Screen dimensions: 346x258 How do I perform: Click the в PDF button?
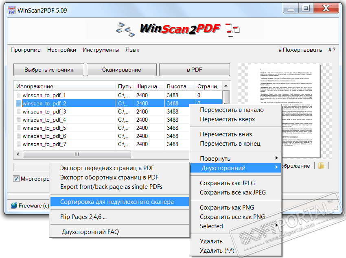pyautogui.click(x=195, y=70)
